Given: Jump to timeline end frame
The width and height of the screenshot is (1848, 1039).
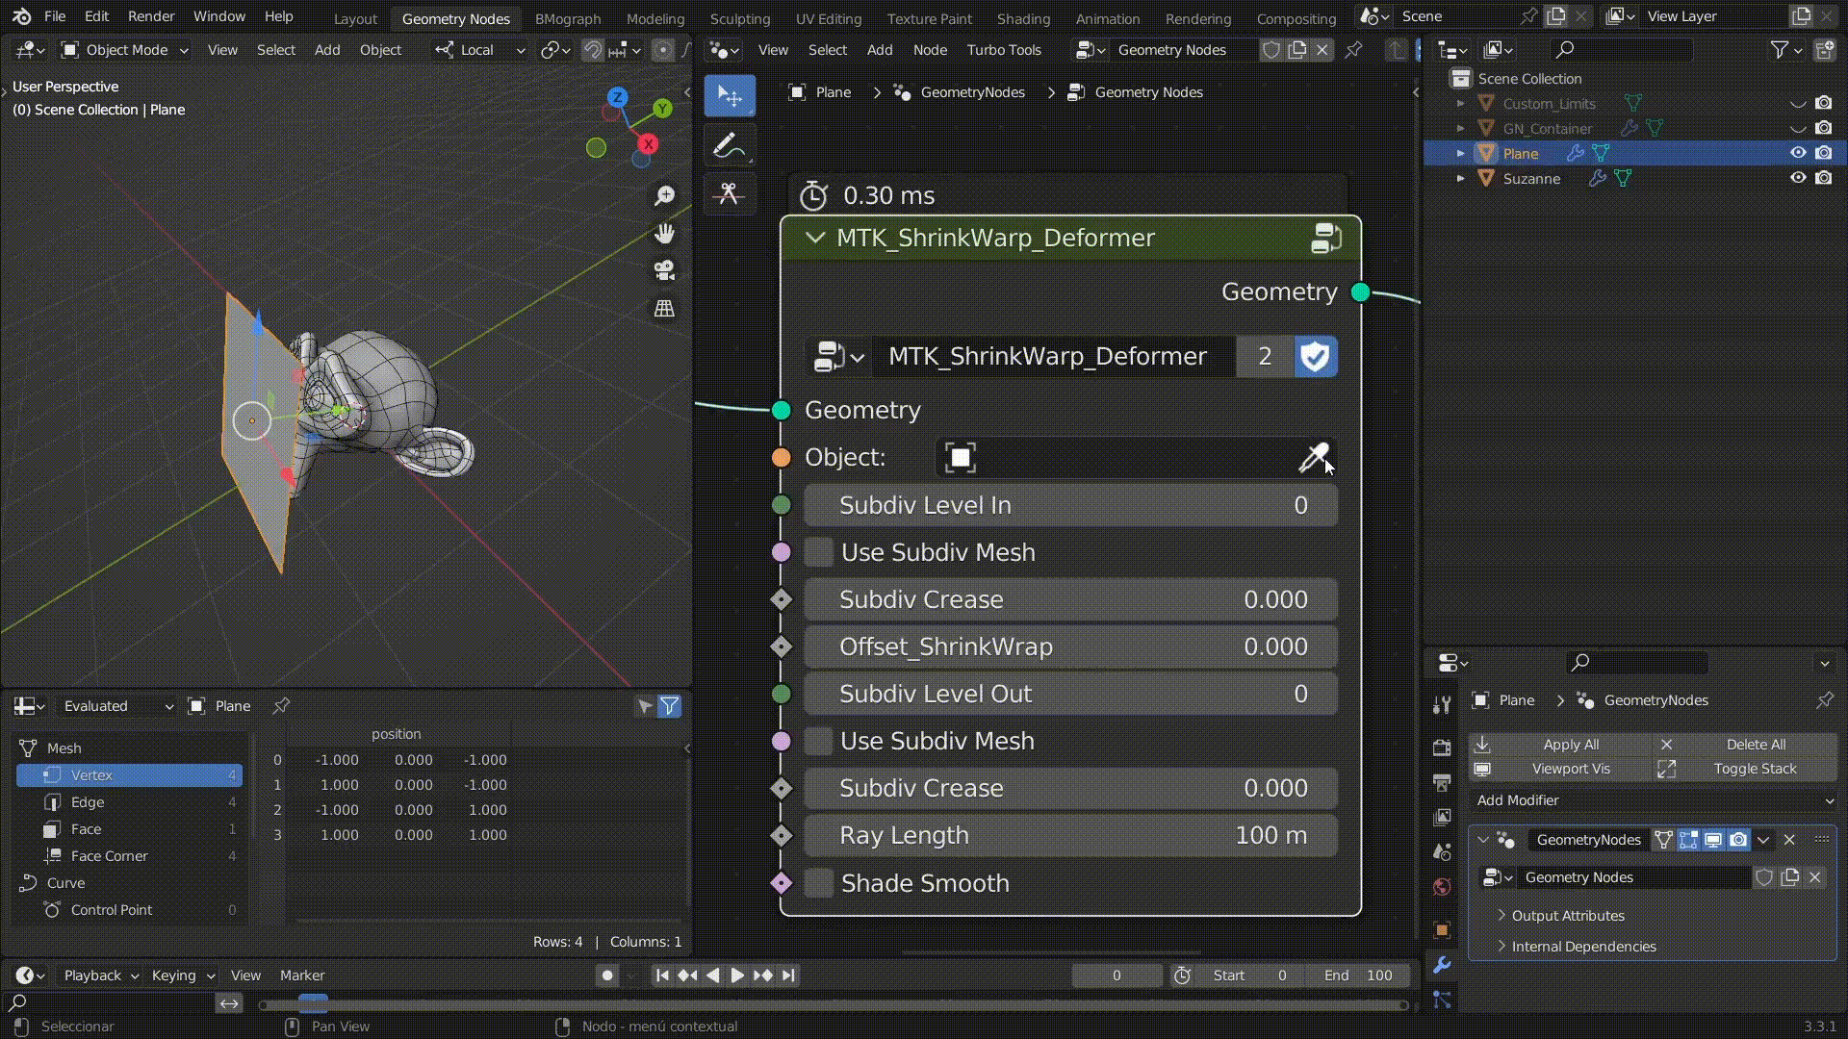Looking at the screenshot, I should 788,976.
